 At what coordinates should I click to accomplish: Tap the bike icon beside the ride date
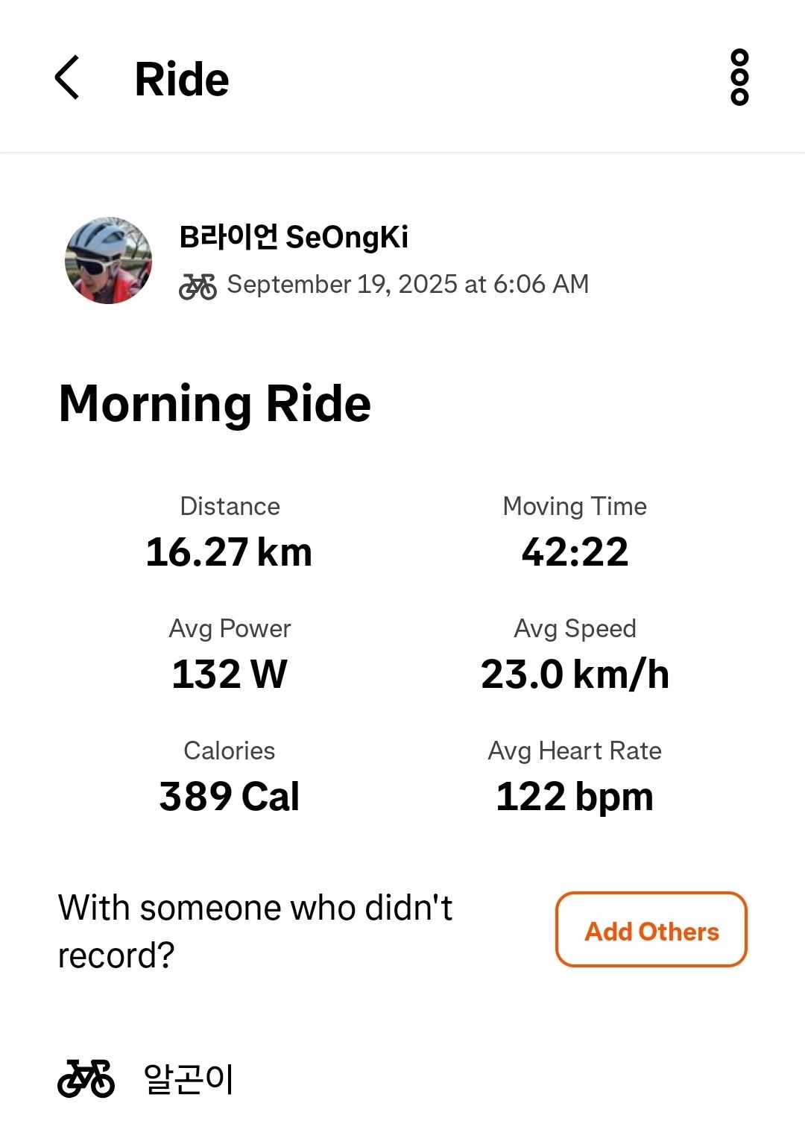tap(198, 285)
